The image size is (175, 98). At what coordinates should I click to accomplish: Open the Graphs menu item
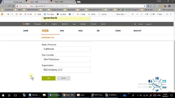click(x=54, y=24)
